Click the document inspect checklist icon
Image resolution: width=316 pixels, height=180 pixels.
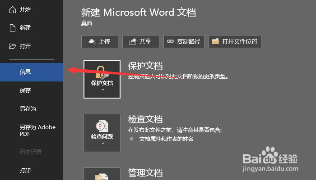[x=102, y=126]
